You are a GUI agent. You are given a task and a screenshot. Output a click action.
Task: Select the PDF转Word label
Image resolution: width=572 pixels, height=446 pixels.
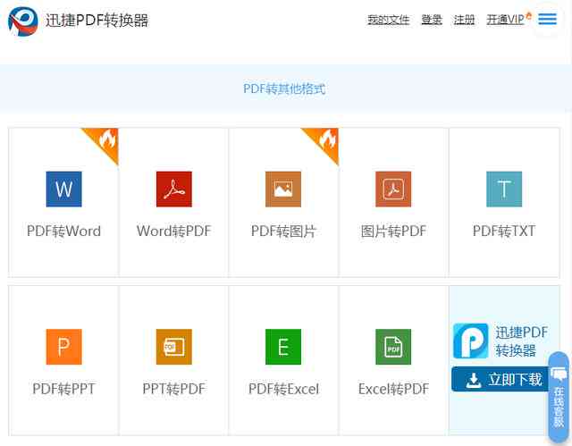coord(63,231)
